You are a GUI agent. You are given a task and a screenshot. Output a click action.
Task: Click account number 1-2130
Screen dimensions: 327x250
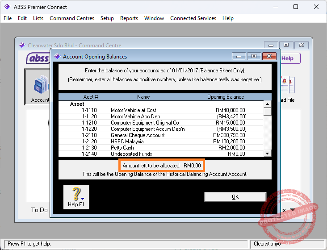pos(89,148)
